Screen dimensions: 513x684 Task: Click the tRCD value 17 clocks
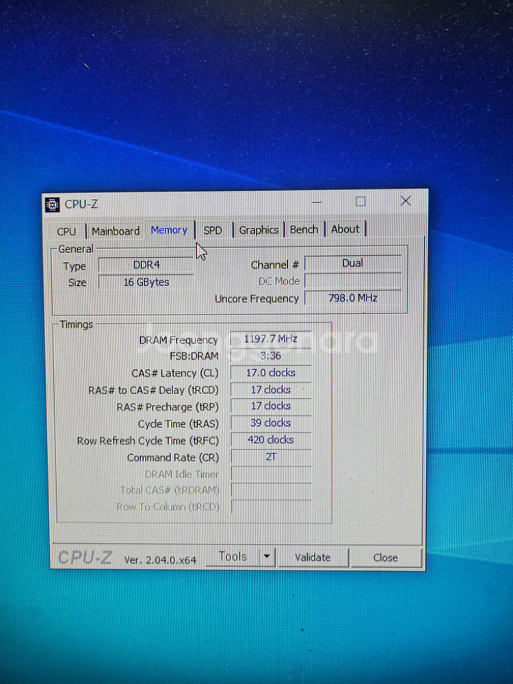click(270, 390)
